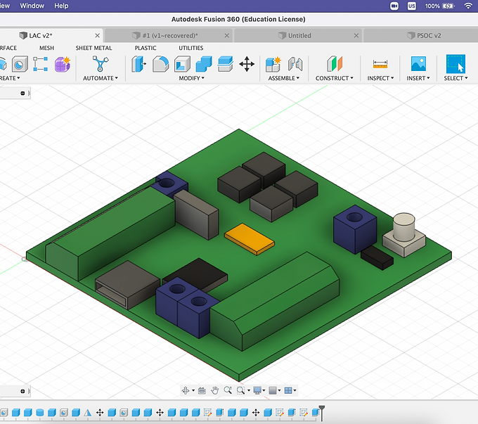Click the Grid and Snaps icon
The image size is (478, 424).
273,390
